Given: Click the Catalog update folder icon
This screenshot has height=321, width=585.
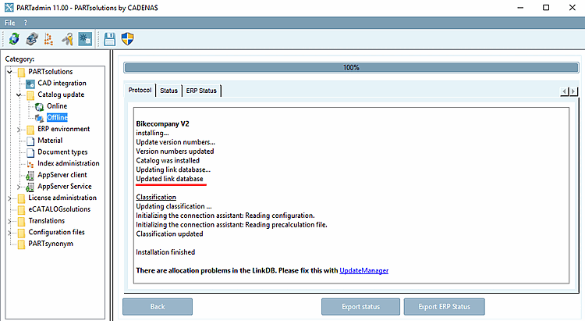Looking at the screenshot, I should click(x=30, y=95).
